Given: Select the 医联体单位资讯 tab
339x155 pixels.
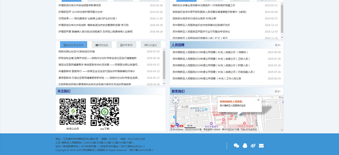Looking at the screenshot, I should (x=73, y=45).
